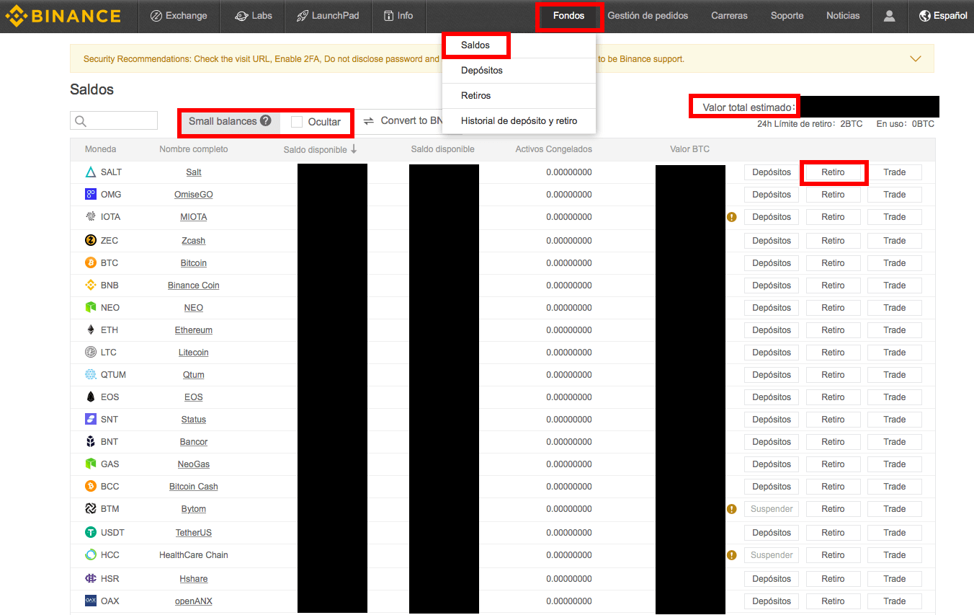The width and height of the screenshot is (974, 615).
Task: Click the Moneda column header
Action: [100, 149]
